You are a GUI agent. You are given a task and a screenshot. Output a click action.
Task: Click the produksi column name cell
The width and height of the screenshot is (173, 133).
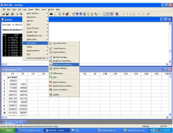tap(12, 77)
